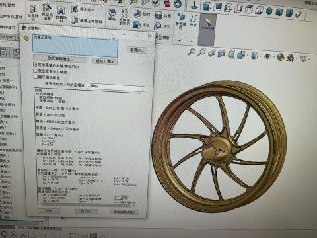Click the Previous View icon

212,53
